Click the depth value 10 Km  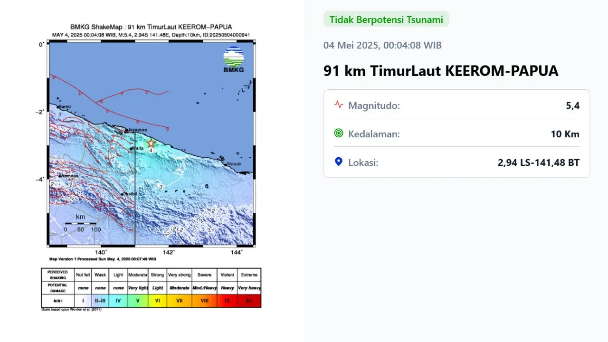click(565, 134)
